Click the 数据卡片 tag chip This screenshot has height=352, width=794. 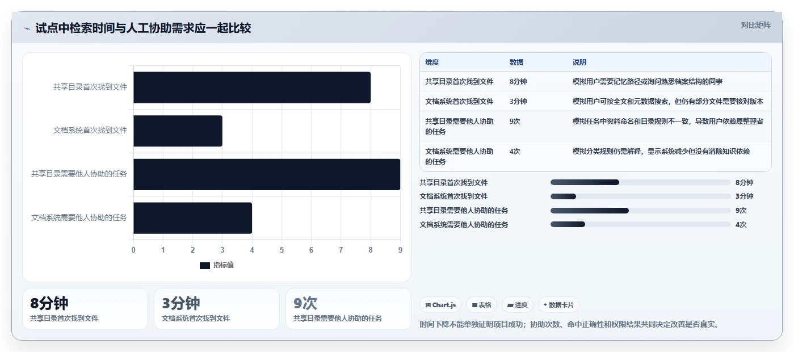tap(558, 305)
